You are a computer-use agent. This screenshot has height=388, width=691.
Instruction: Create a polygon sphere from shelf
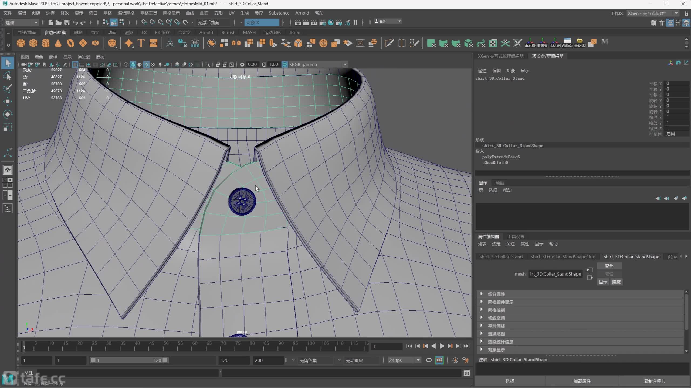pyautogui.click(x=21, y=43)
